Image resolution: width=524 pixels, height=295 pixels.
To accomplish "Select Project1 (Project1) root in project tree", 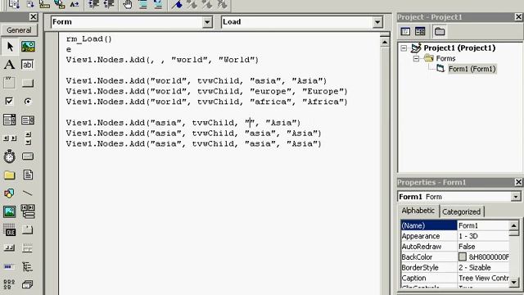I will coord(459,48).
